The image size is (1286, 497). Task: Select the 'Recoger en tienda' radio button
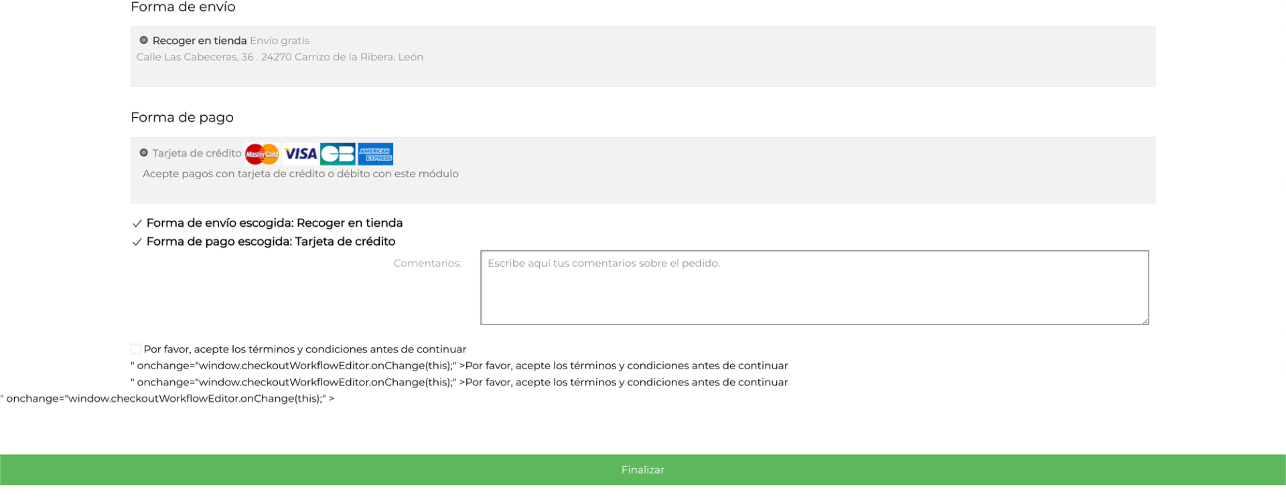[143, 40]
